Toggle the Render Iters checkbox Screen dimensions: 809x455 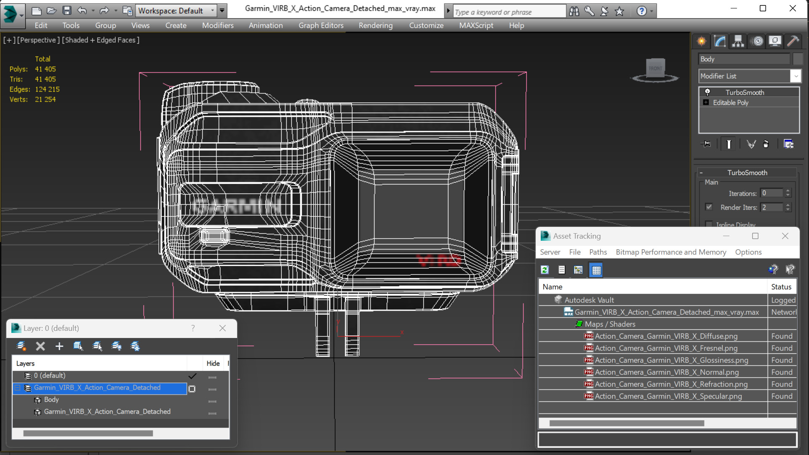pyautogui.click(x=709, y=207)
